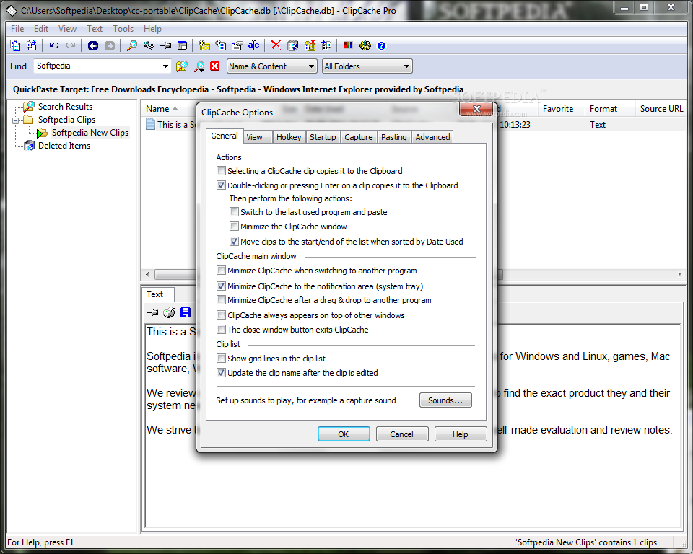693x554 pixels.
Task: Click the clip properties toolbar icon
Action: (237, 45)
